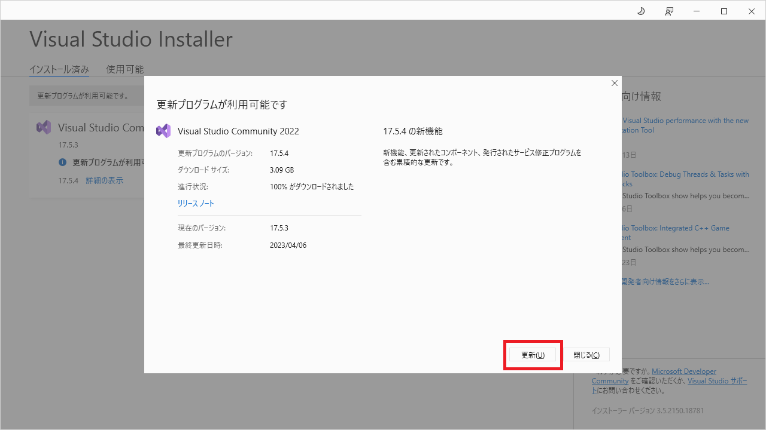Image resolution: width=766 pixels, height=430 pixels.
Task: Click the 閉じる(C) button
Action: pyautogui.click(x=587, y=354)
